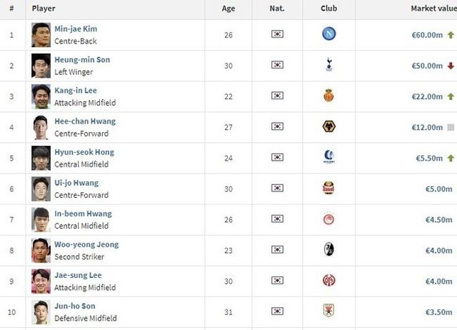Click Jun-ho Son's portrait thumbnail
Image resolution: width=457 pixels, height=330 pixels.
(41, 311)
